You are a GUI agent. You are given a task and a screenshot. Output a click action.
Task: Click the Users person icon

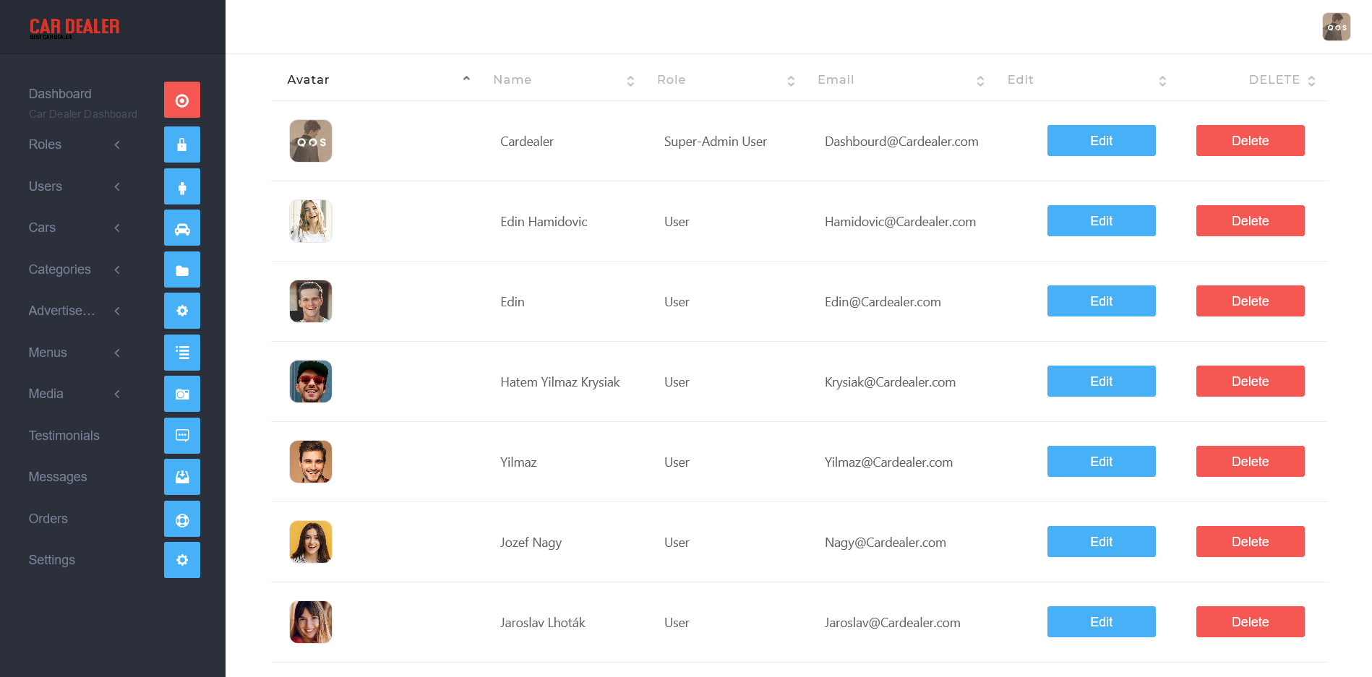182,187
